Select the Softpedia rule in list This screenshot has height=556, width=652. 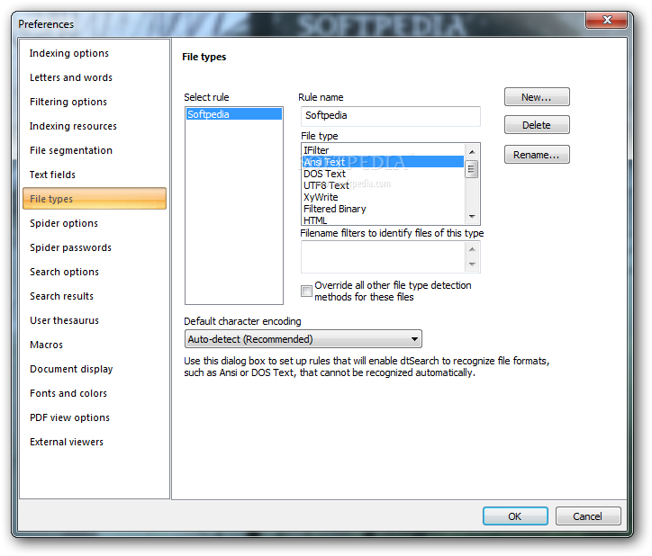pos(234,114)
